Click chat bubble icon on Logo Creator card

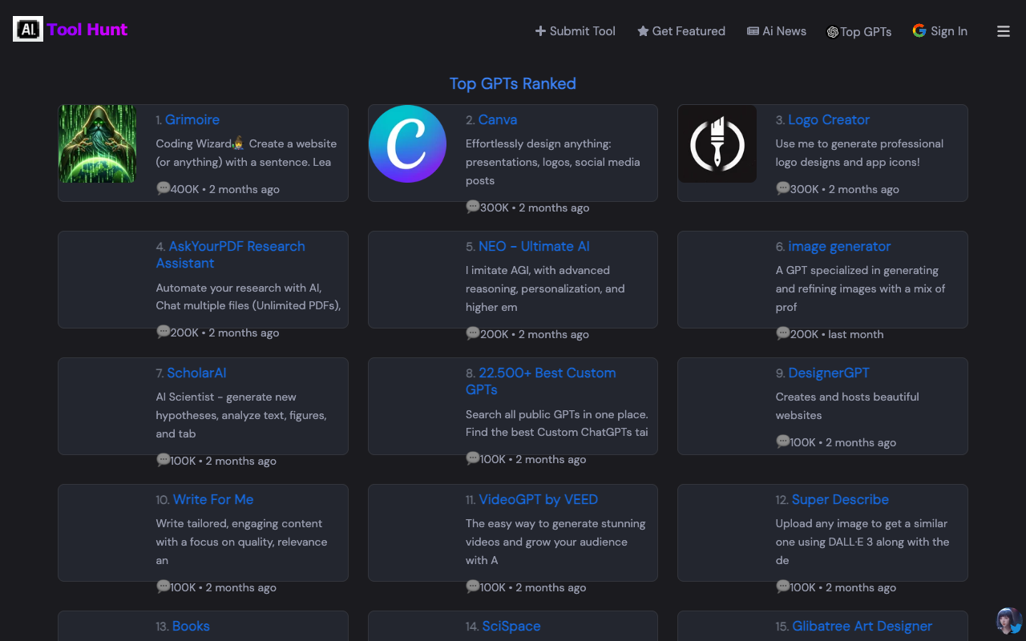point(783,188)
